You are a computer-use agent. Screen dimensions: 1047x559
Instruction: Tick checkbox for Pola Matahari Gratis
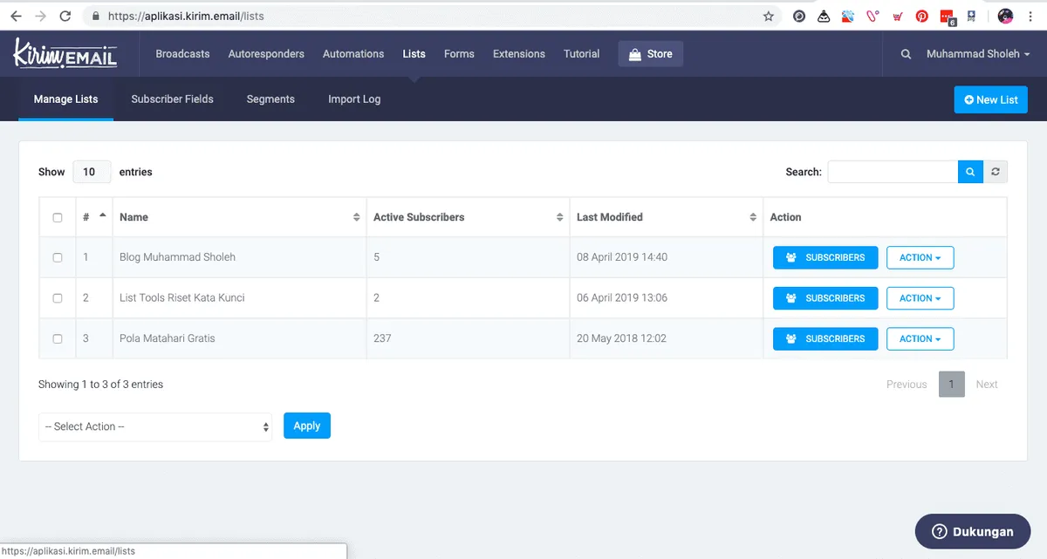pyautogui.click(x=58, y=338)
